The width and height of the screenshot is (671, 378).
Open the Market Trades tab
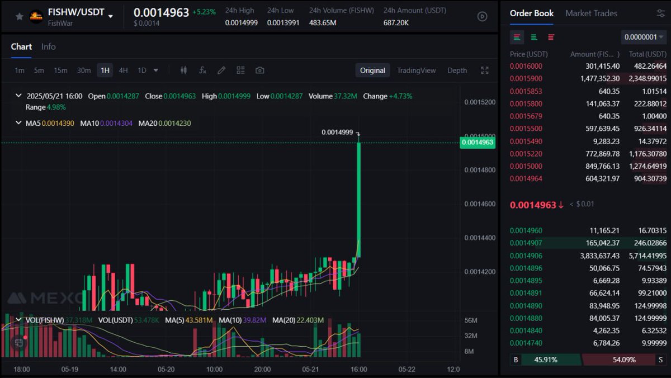tap(591, 13)
